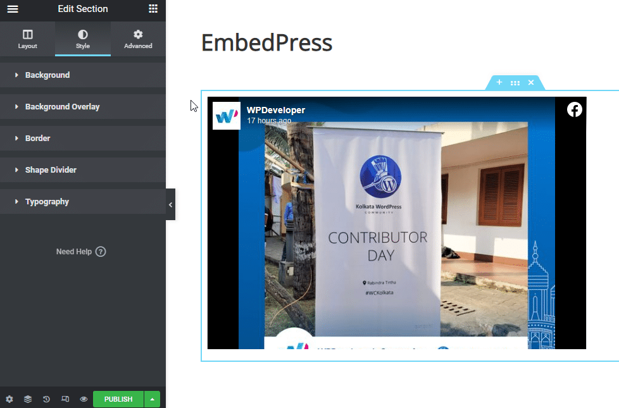Preview changes with the eye icon
Image resolution: width=619 pixels, height=408 pixels.
pos(84,399)
